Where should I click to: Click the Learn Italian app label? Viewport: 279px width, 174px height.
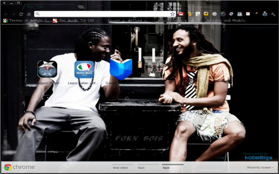tap(83, 83)
